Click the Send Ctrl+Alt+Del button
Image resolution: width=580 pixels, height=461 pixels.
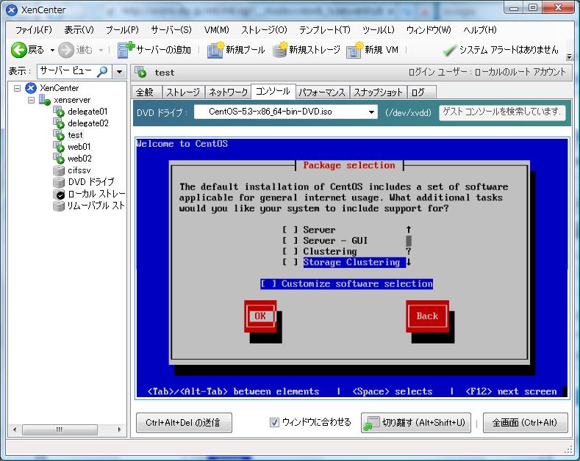184,423
